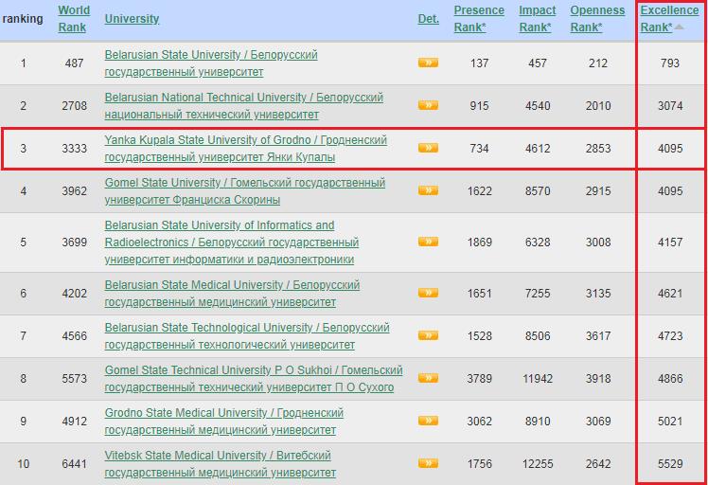This screenshot has height=485, width=708.
Task: Select World Rank value 3699
Action: [74, 242]
